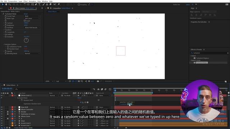
Task: Open the composition mini-flowchart icon in timeline
Action: point(94,89)
